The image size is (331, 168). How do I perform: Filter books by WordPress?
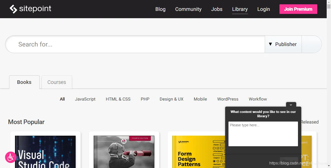[228, 99]
